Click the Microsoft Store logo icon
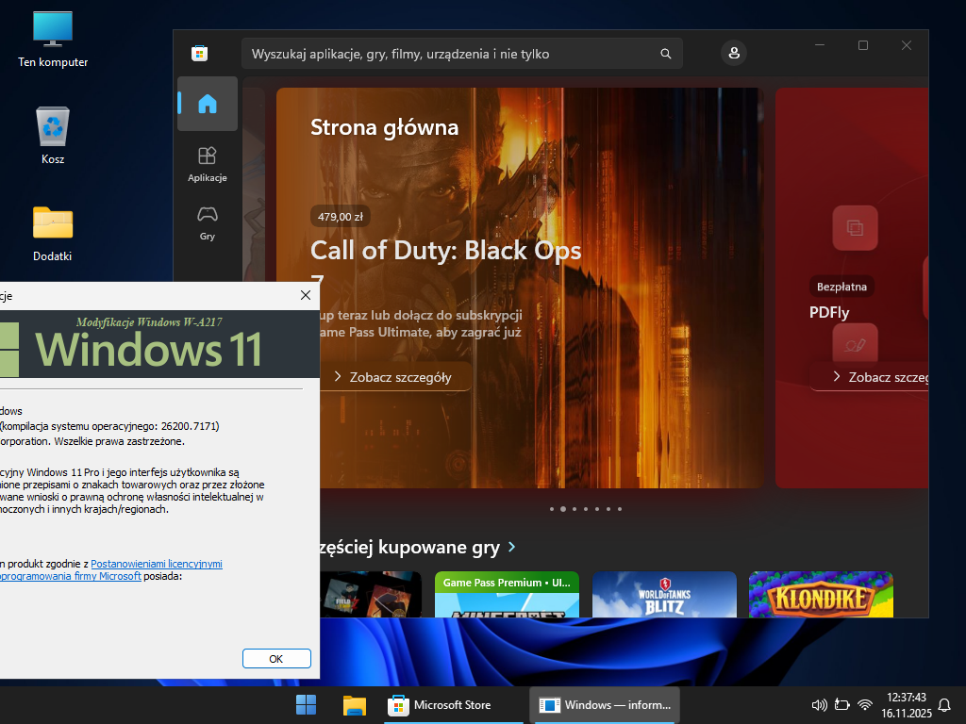 [x=199, y=53]
